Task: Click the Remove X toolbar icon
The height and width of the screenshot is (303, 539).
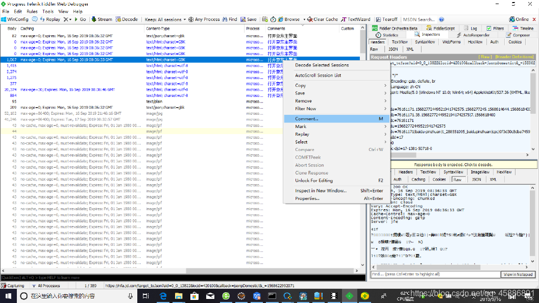Action: coord(66,19)
